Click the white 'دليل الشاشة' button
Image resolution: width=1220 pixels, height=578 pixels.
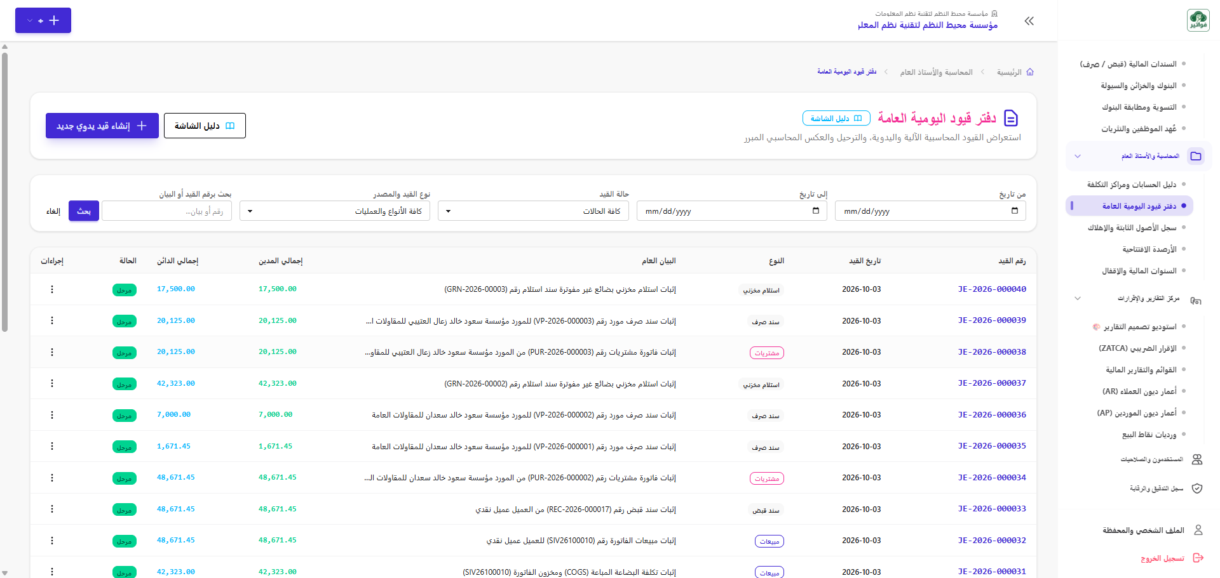(205, 126)
